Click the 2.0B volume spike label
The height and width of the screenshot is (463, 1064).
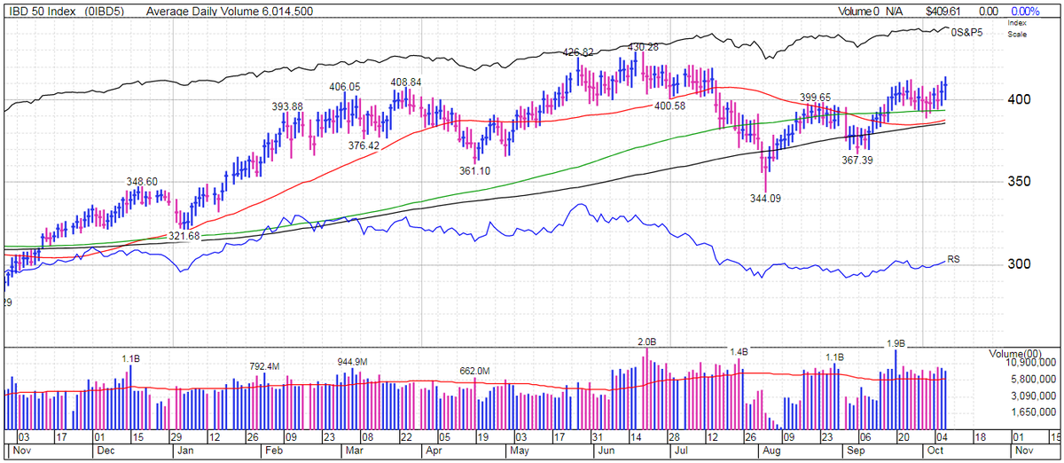[647, 342]
